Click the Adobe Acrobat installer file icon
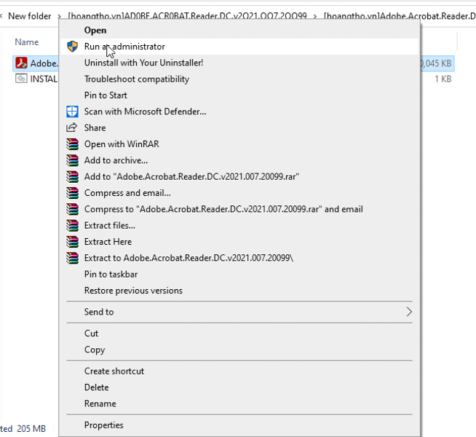The width and height of the screenshot is (476, 437). click(x=21, y=63)
